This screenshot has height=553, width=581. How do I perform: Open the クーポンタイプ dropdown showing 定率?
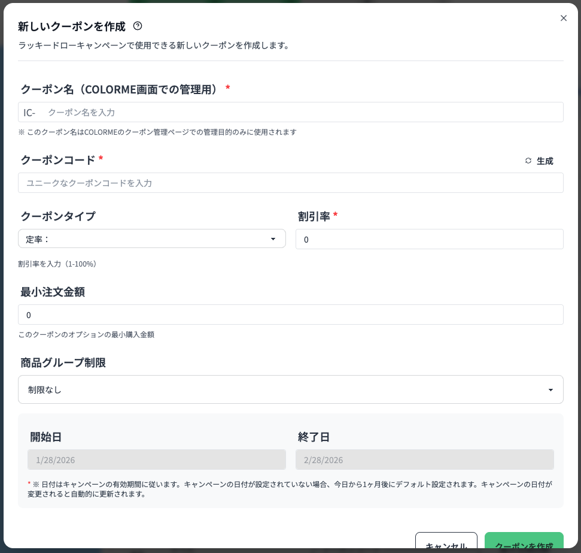[x=152, y=238]
